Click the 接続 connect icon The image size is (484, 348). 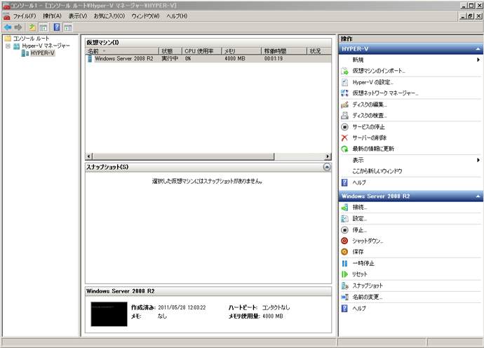coord(345,208)
